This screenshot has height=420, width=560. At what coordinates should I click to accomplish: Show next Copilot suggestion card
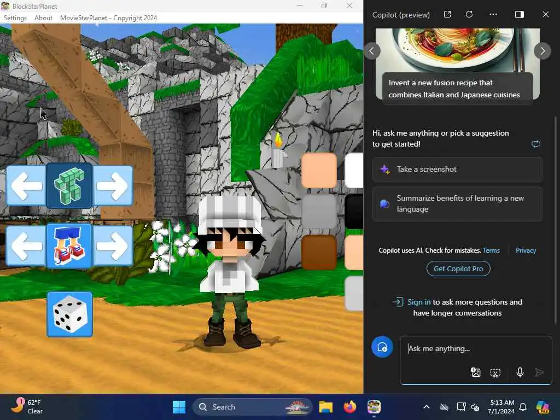[x=542, y=51]
